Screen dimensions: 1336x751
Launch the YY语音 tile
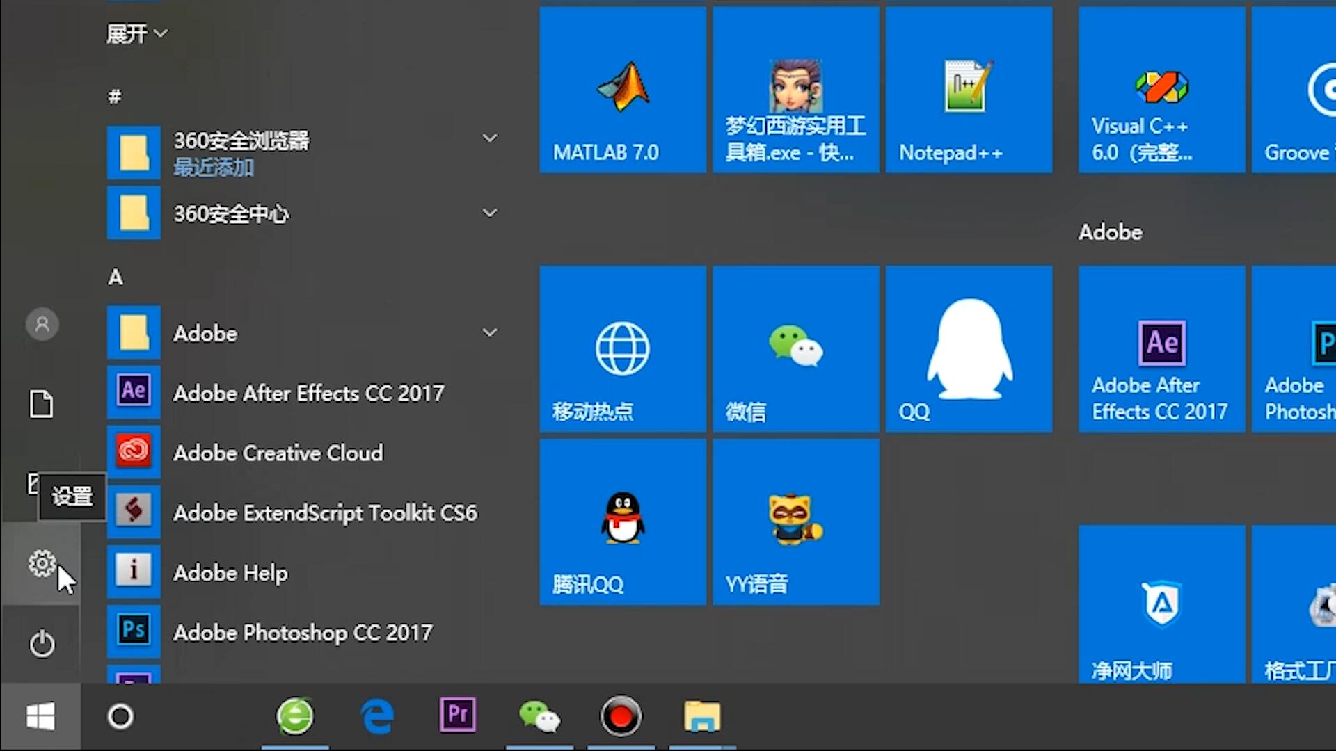pos(795,522)
